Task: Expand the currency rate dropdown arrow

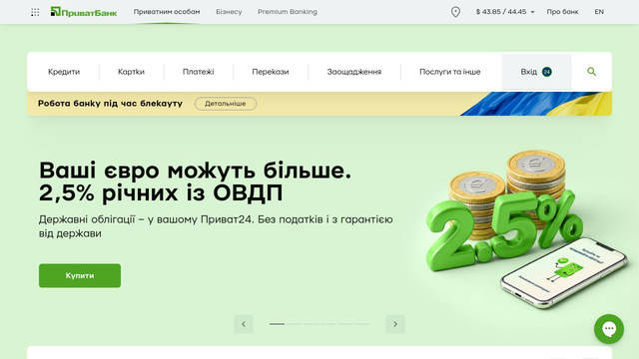Action: pyautogui.click(x=532, y=12)
